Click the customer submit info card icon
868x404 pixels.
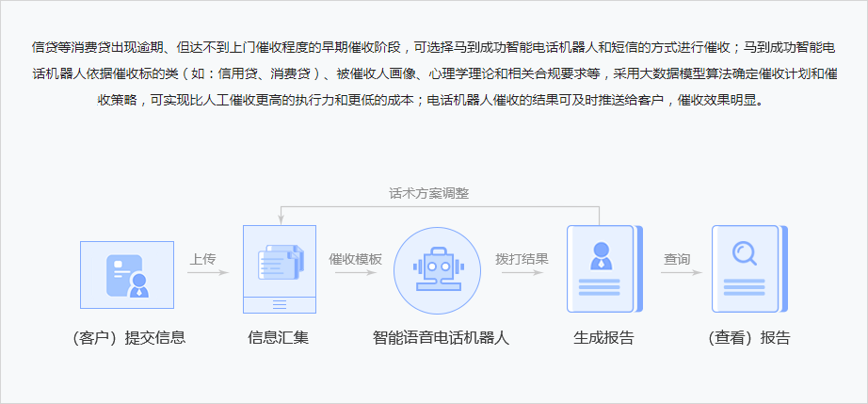pos(127,274)
